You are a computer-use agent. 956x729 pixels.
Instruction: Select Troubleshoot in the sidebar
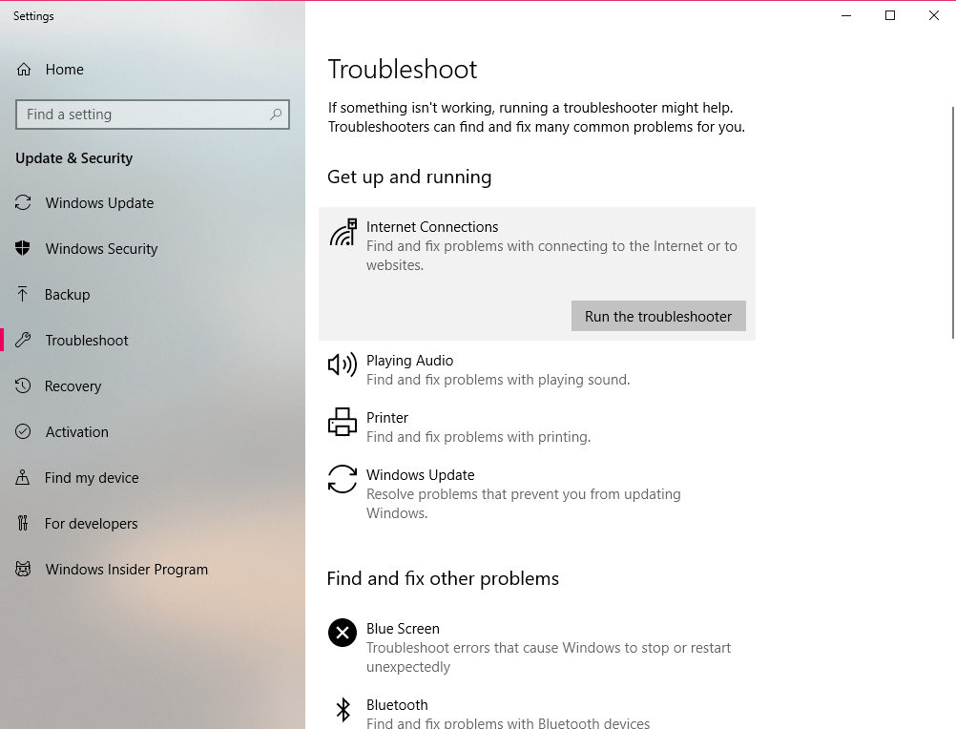pyautogui.click(x=153, y=340)
